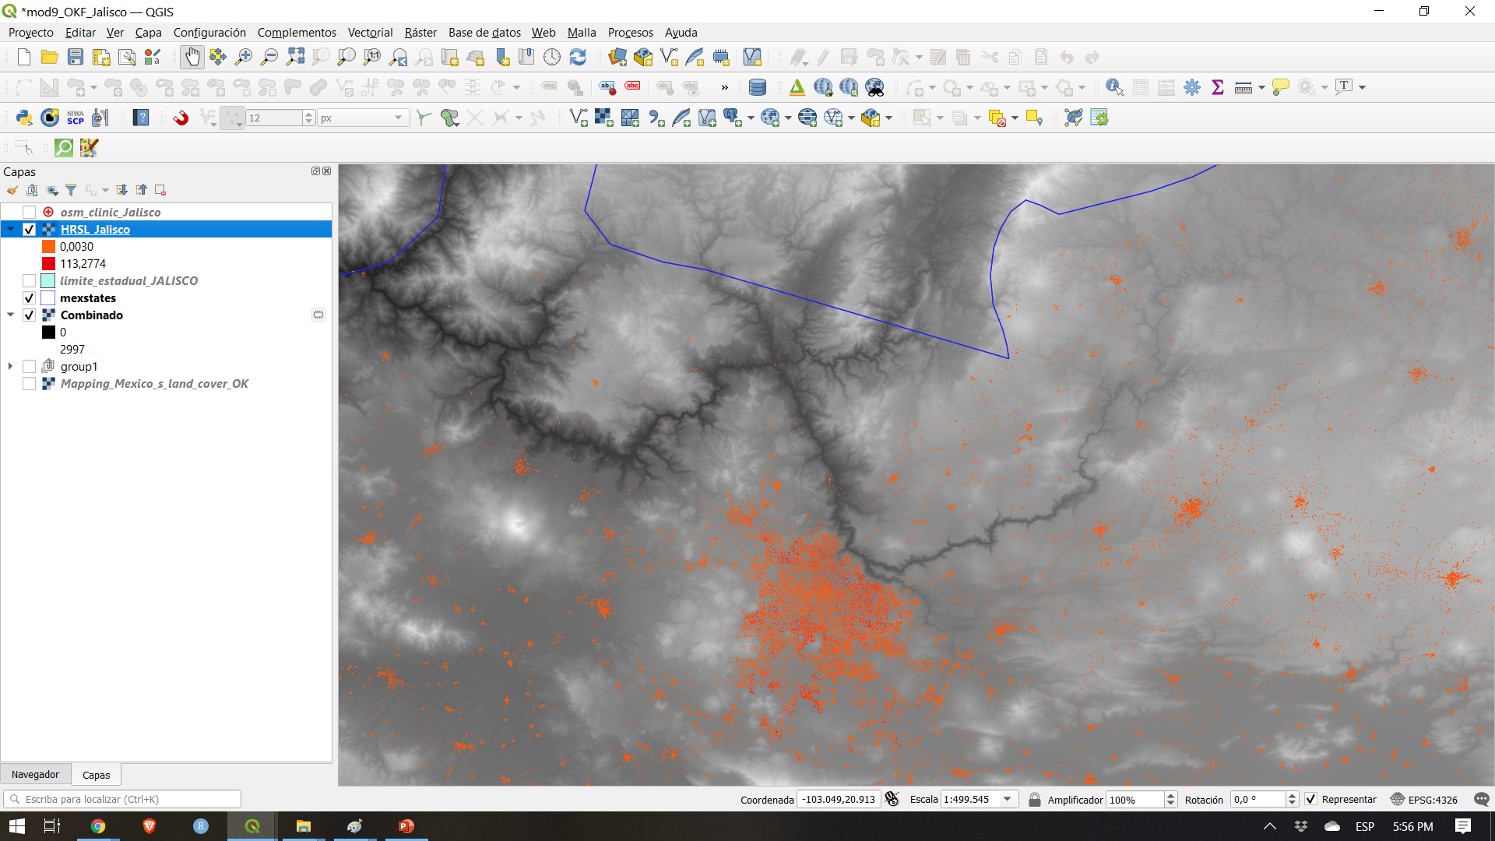Open the help book icon
Screen dimensions: 1495x841
141,118
